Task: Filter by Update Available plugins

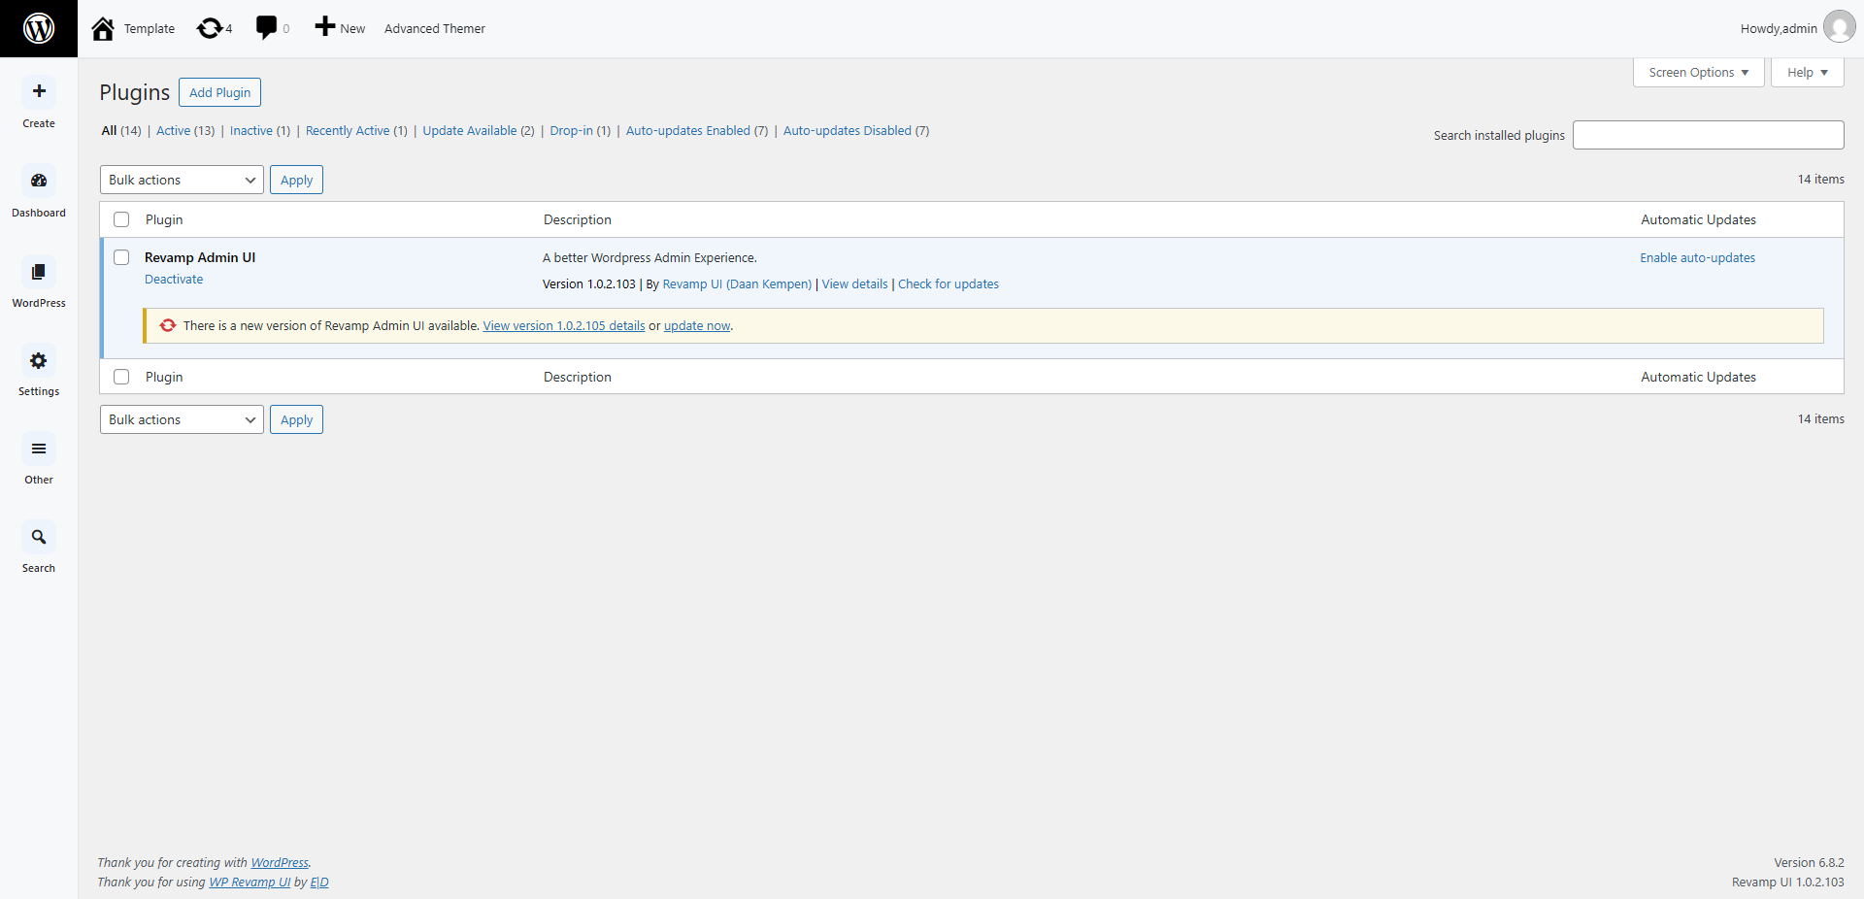Action: [469, 131]
